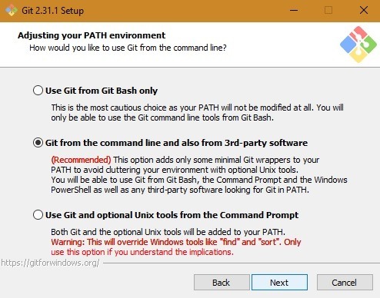Click the Git Bash only description text
This screenshot has height=298, width=380.
[197, 112]
